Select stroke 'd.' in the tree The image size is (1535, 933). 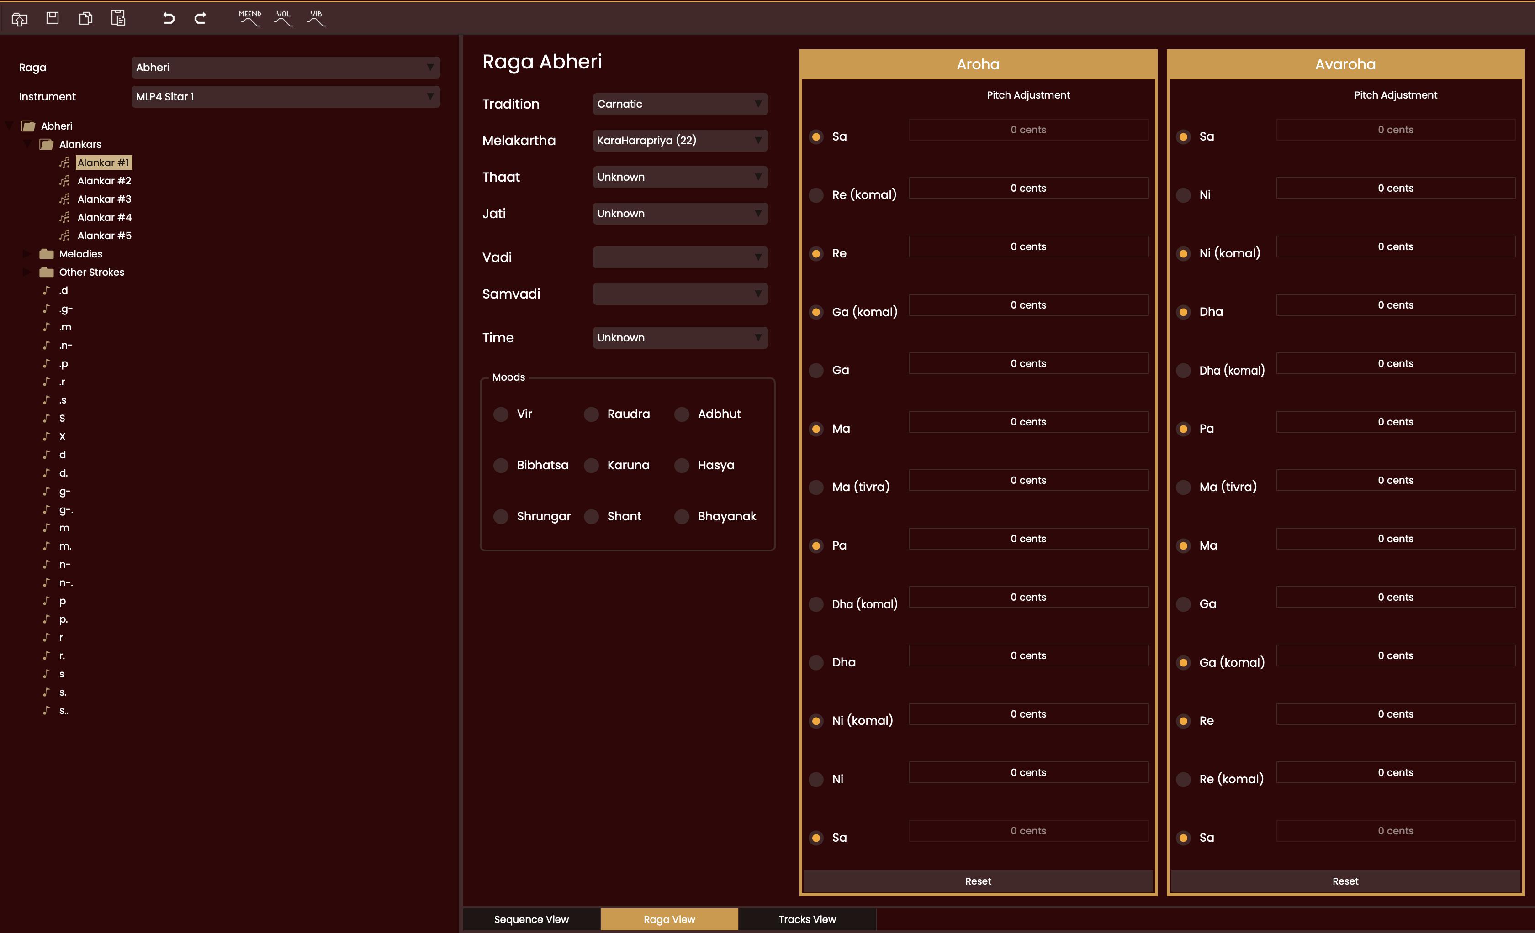(x=64, y=473)
